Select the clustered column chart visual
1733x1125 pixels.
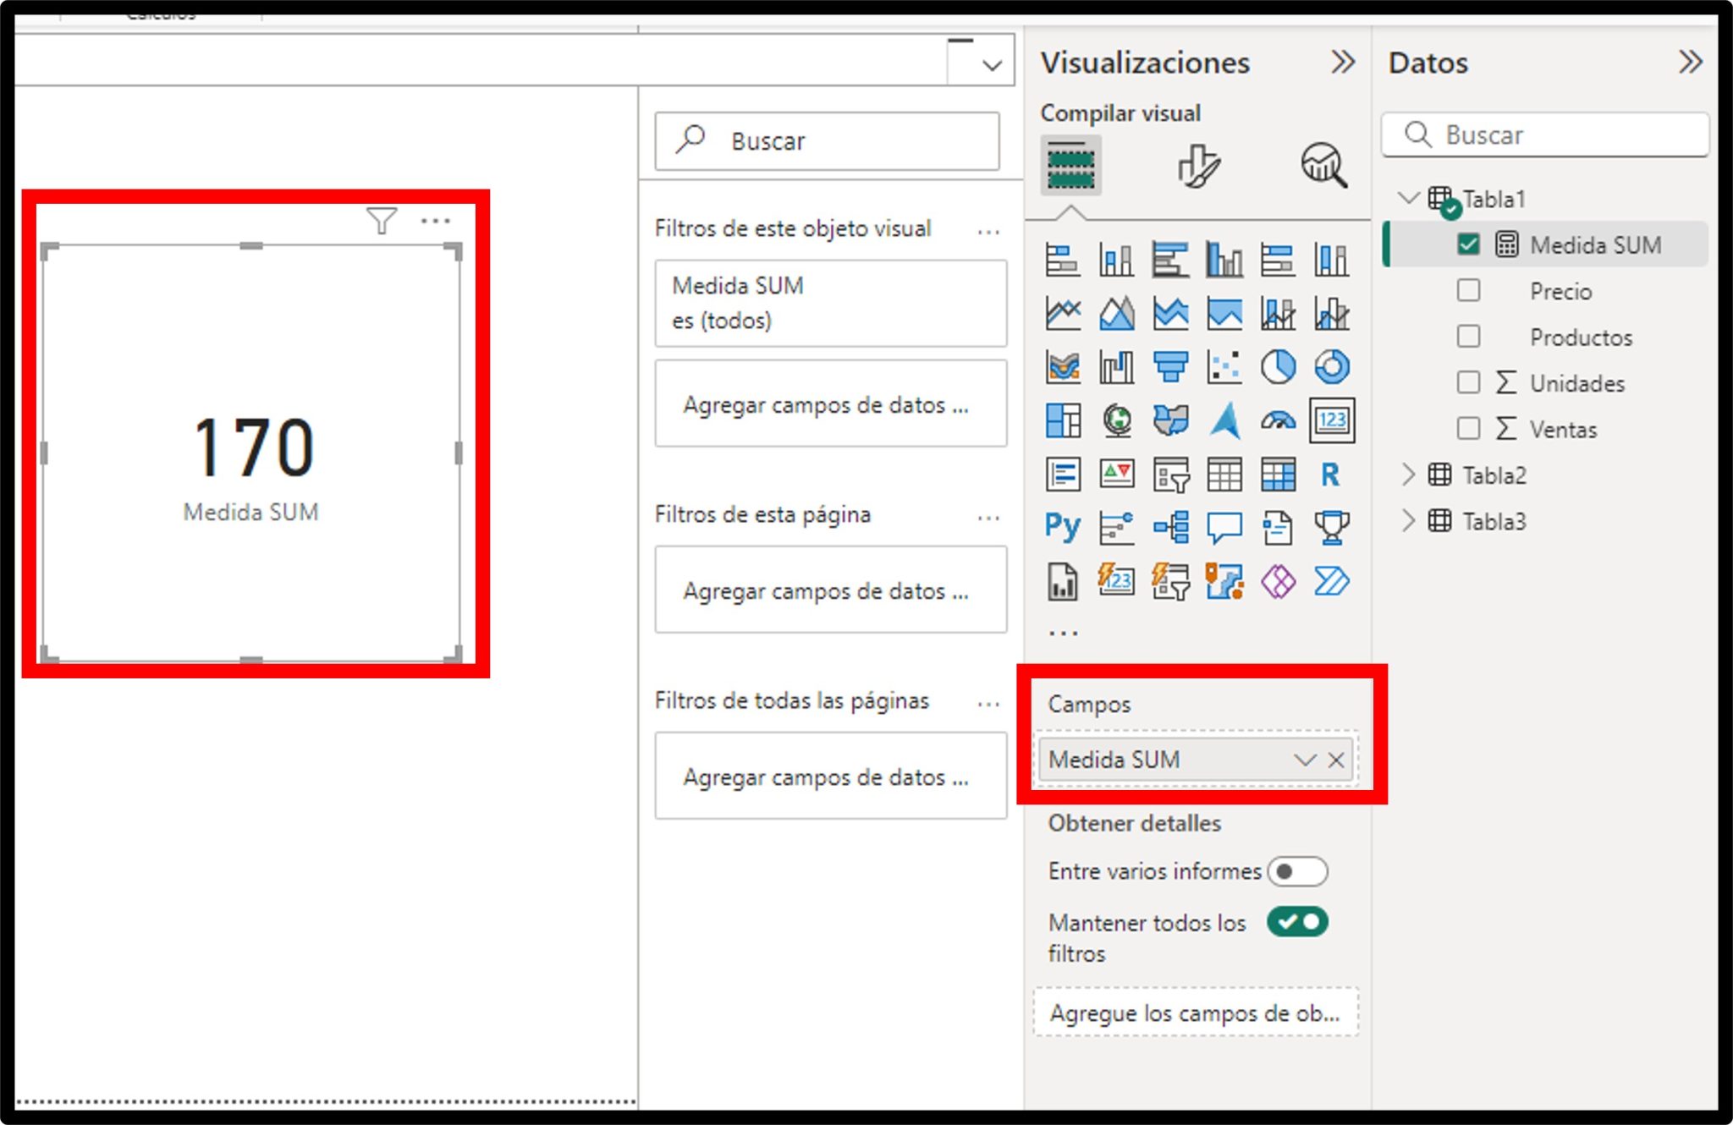(x=1224, y=260)
